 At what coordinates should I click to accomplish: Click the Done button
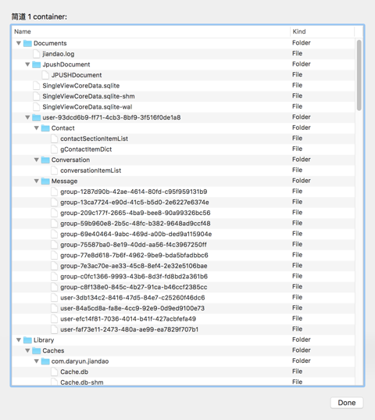click(x=347, y=403)
